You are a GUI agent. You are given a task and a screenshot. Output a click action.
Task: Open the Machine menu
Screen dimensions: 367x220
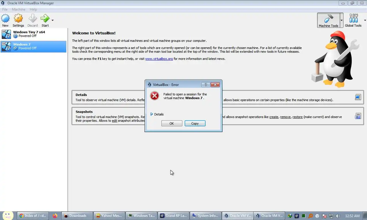pyautogui.click(x=19, y=9)
